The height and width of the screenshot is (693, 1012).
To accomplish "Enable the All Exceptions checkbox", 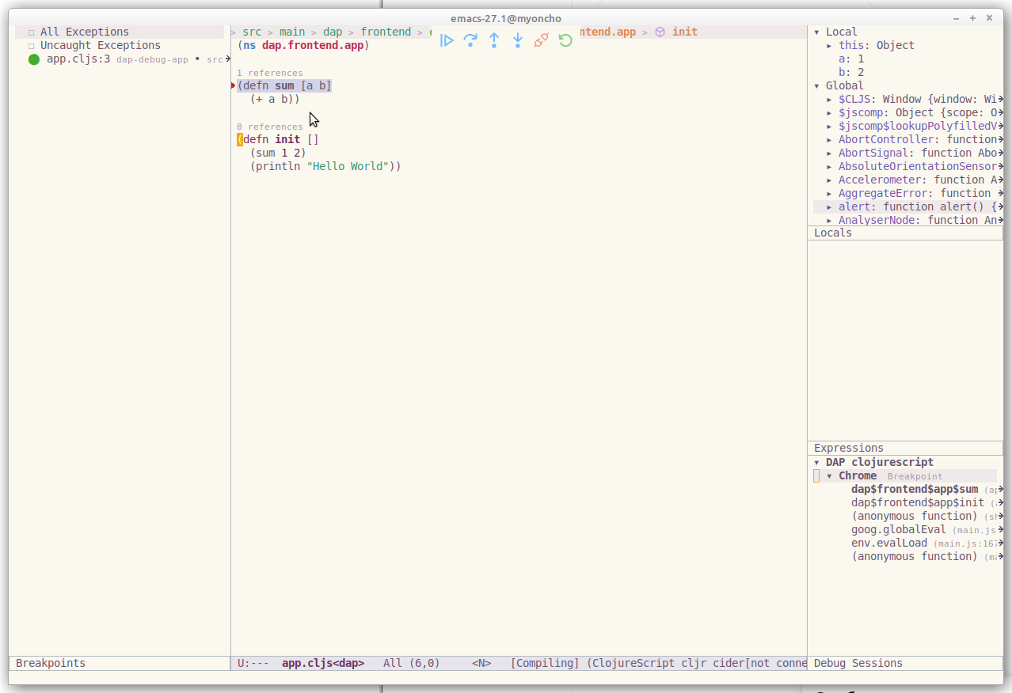I will tap(32, 32).
